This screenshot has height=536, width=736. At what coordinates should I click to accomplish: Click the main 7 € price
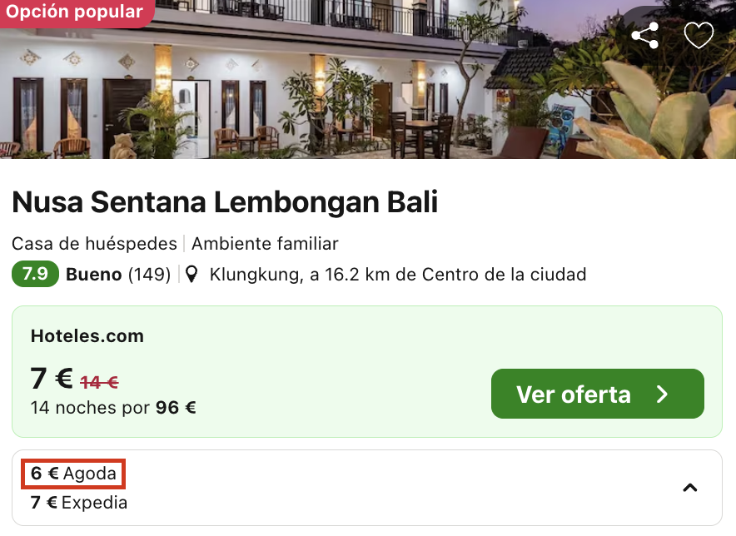[x=52, y=379]
